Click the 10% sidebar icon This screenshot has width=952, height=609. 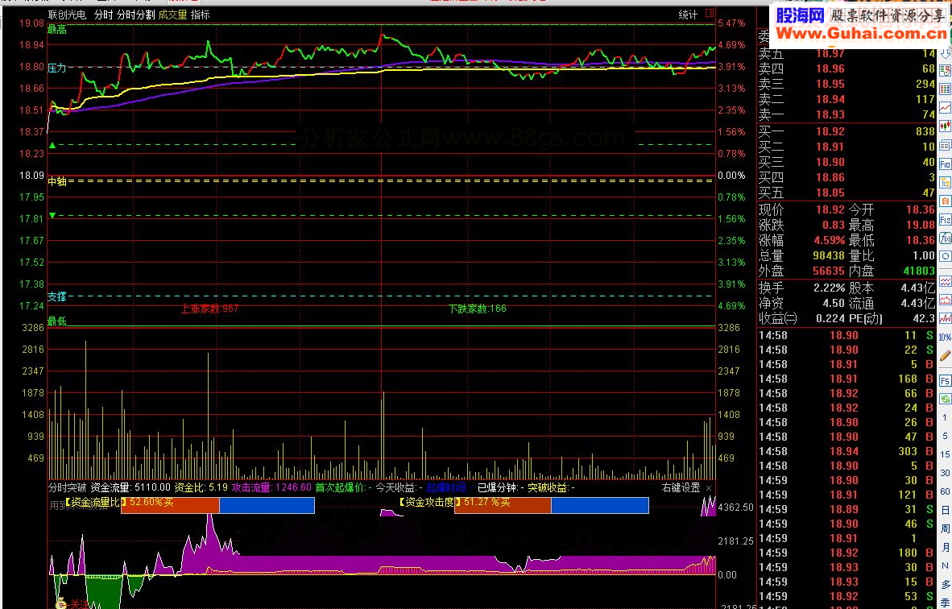click(945, 337)
